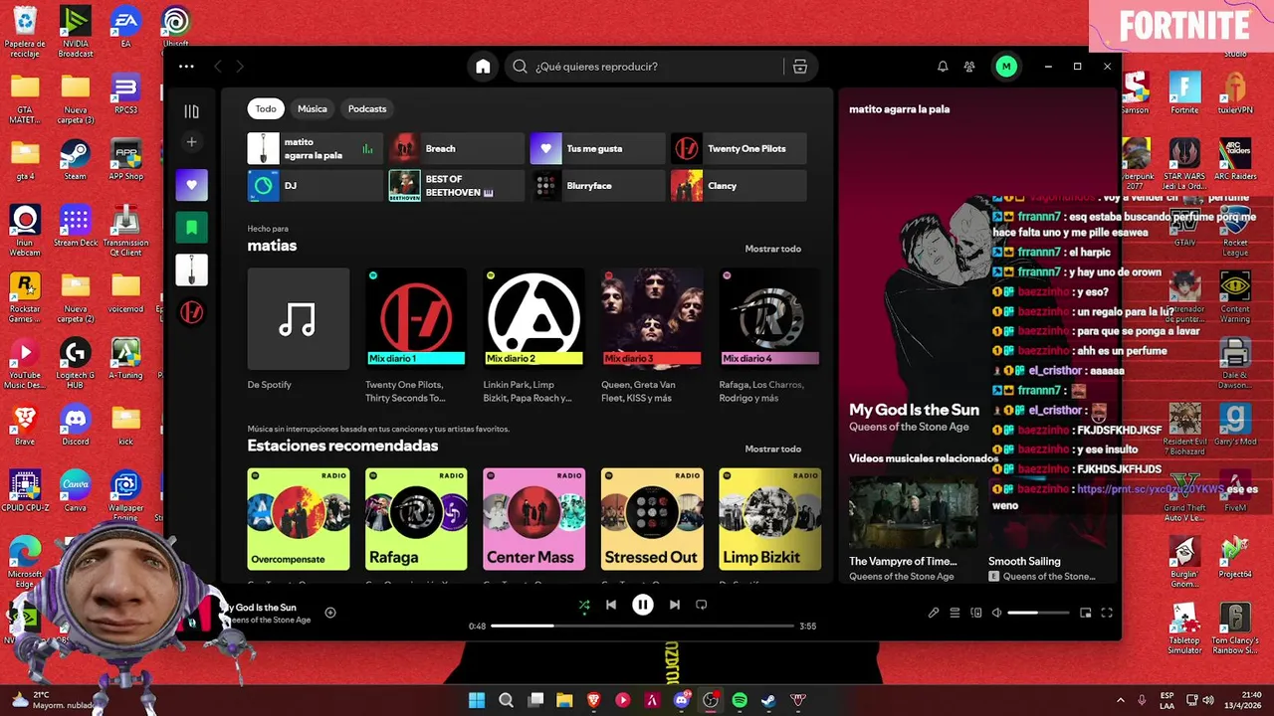This screenshot has height=716, width=1274.
Task: Skip to previous track
Action: click(611, 605)
